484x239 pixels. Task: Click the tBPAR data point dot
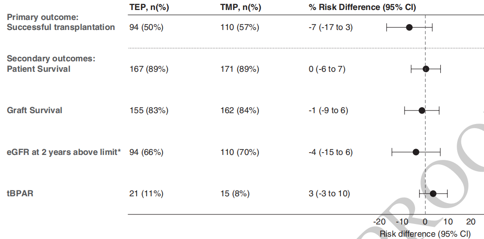point(433,194)
